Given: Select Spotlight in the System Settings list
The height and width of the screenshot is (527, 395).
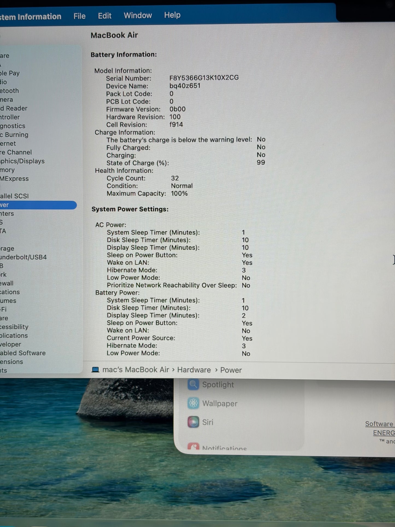Looking at the screenshot, I should click(x=218, y=385).
